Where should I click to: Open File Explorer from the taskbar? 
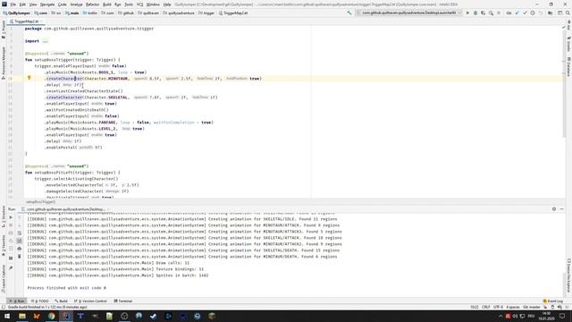coord(22,316)
